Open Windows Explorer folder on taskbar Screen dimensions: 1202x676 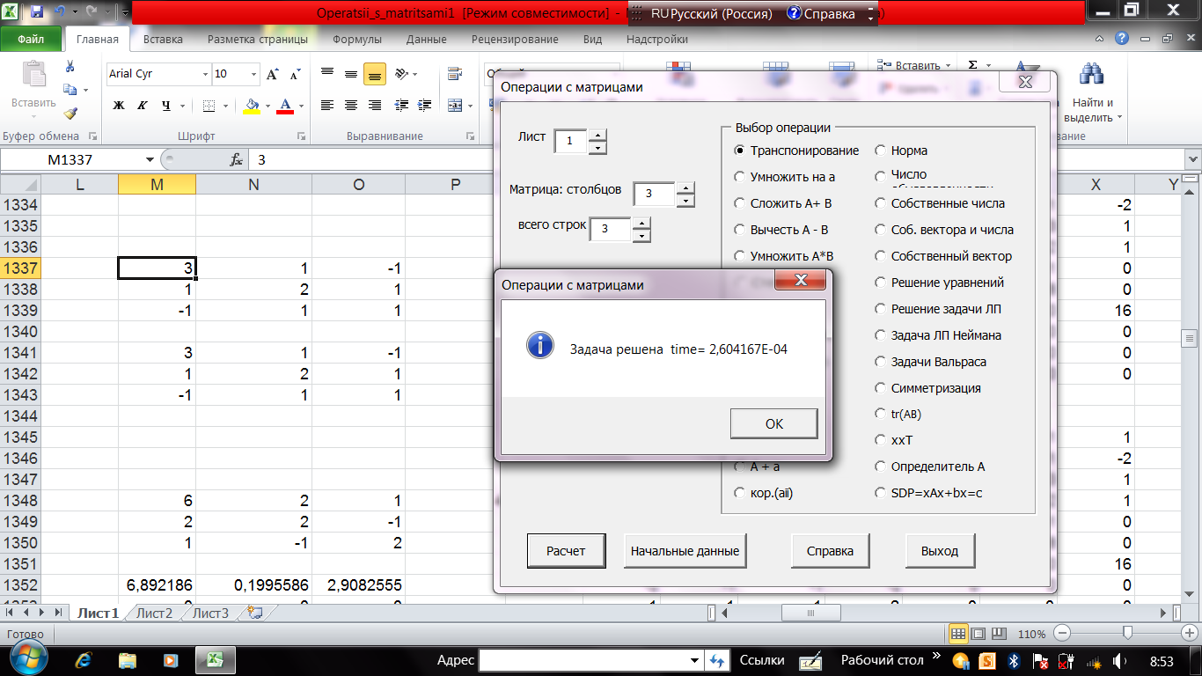click(128, 660)
